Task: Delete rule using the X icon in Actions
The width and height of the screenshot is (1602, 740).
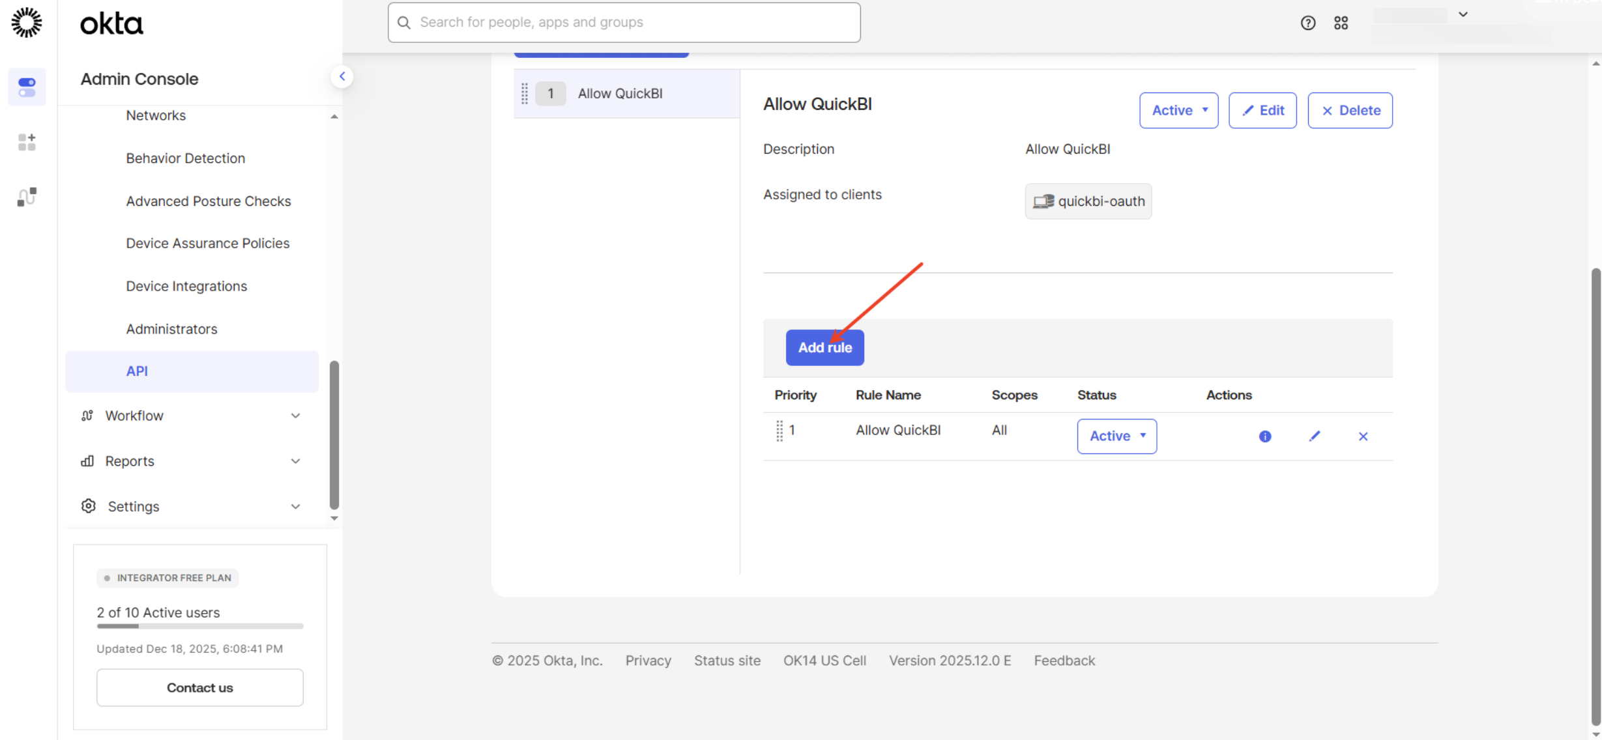Action: (1363, 436)
